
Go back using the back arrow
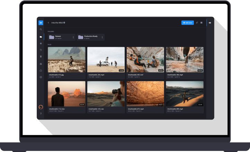point(48,23)
